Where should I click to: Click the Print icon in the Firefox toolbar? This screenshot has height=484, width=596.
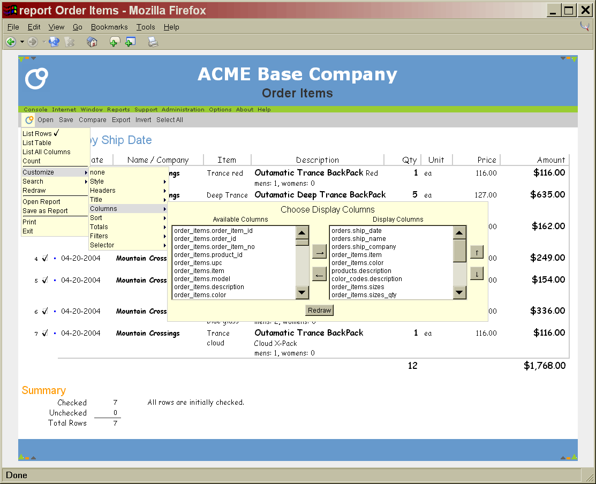[153, 42]
